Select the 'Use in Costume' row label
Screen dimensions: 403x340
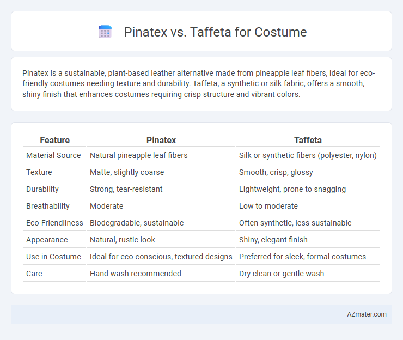pos(53,257)
